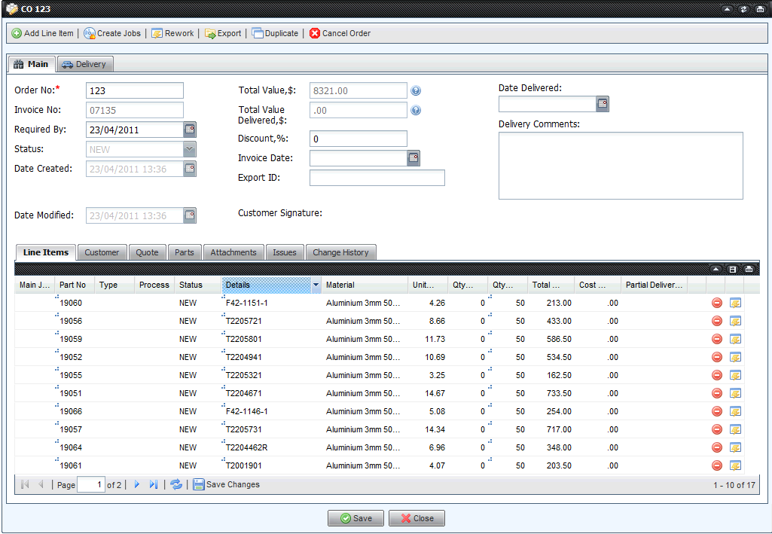Click the Add Line Item toolbar icon
The width and height of the screenshot is (772, 534).
[17, 34]
